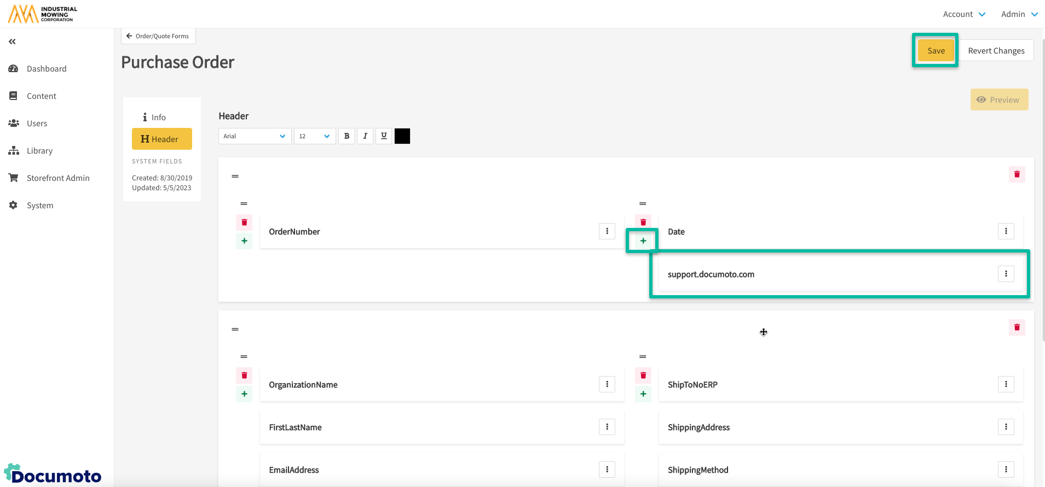The image size is (1045, 487).
Task: Open Storefront Admin in the sidebar
Action: 58,178
